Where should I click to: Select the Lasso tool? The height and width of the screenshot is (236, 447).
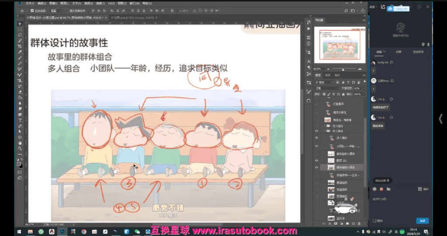[x=20, y=35]
